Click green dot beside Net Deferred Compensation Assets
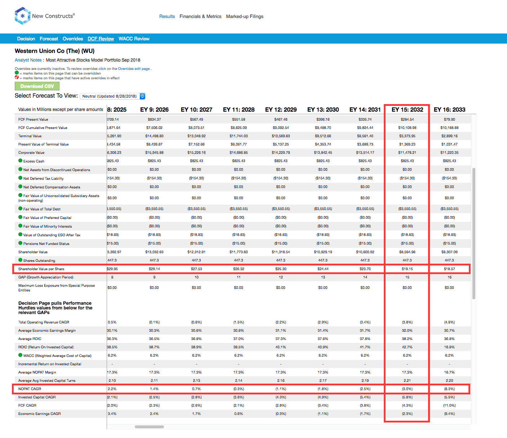Viewport: 507px width, 438px height. [21, 187]
